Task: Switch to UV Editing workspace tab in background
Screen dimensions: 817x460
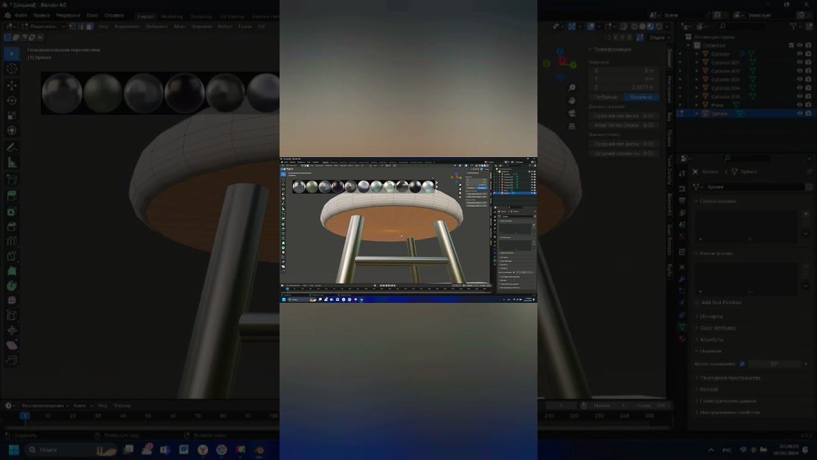Action: click(232, 16)
